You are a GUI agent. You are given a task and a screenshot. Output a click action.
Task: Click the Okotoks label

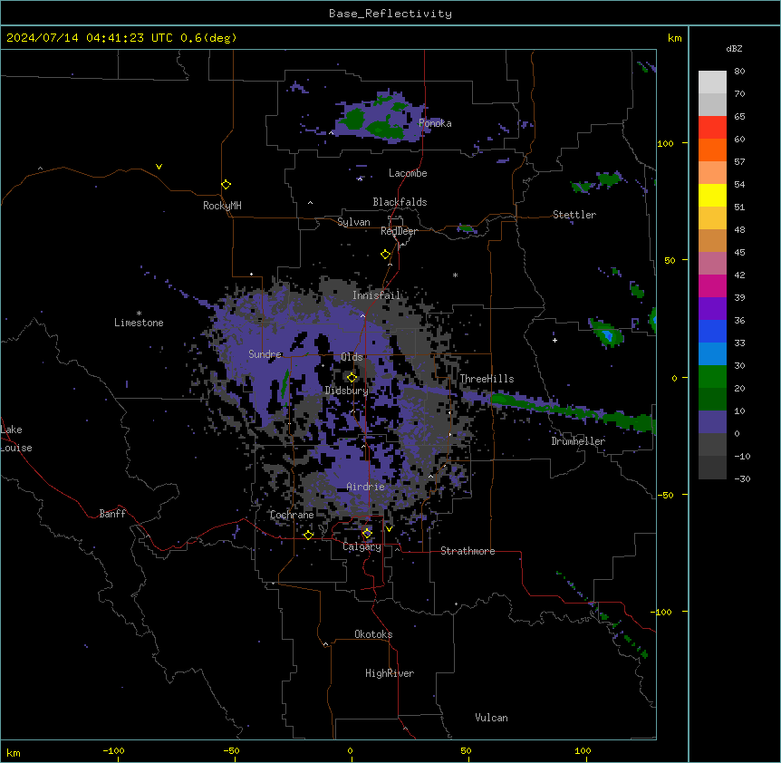coord(373,634)
